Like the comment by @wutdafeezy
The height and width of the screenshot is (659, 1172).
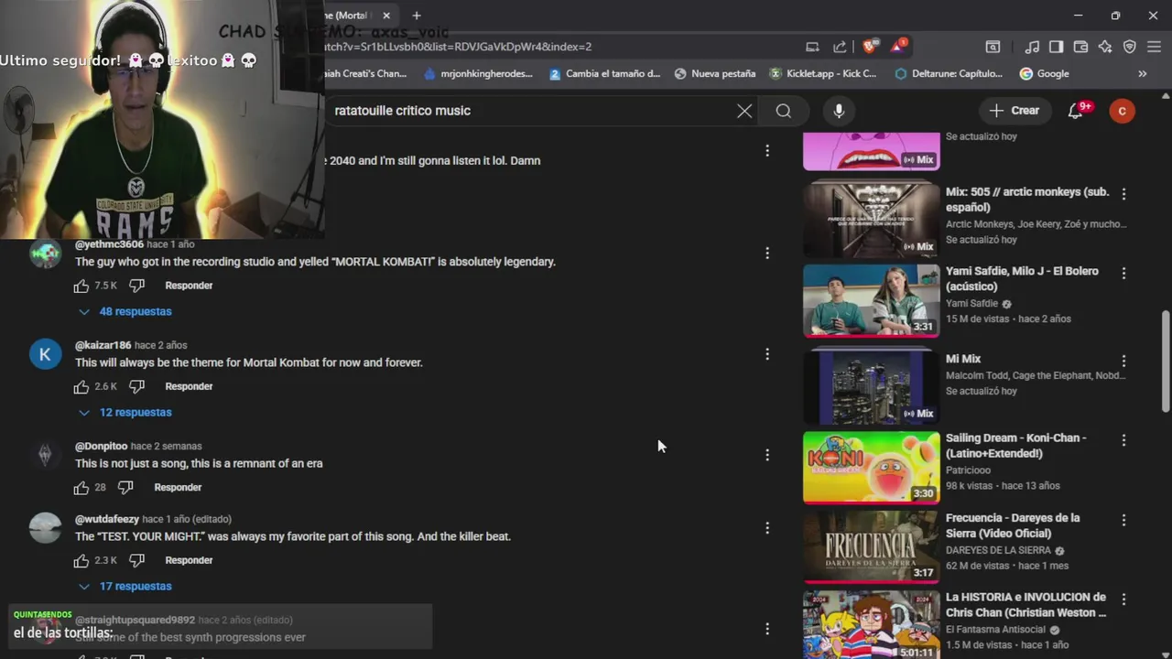tap(81, 560)
